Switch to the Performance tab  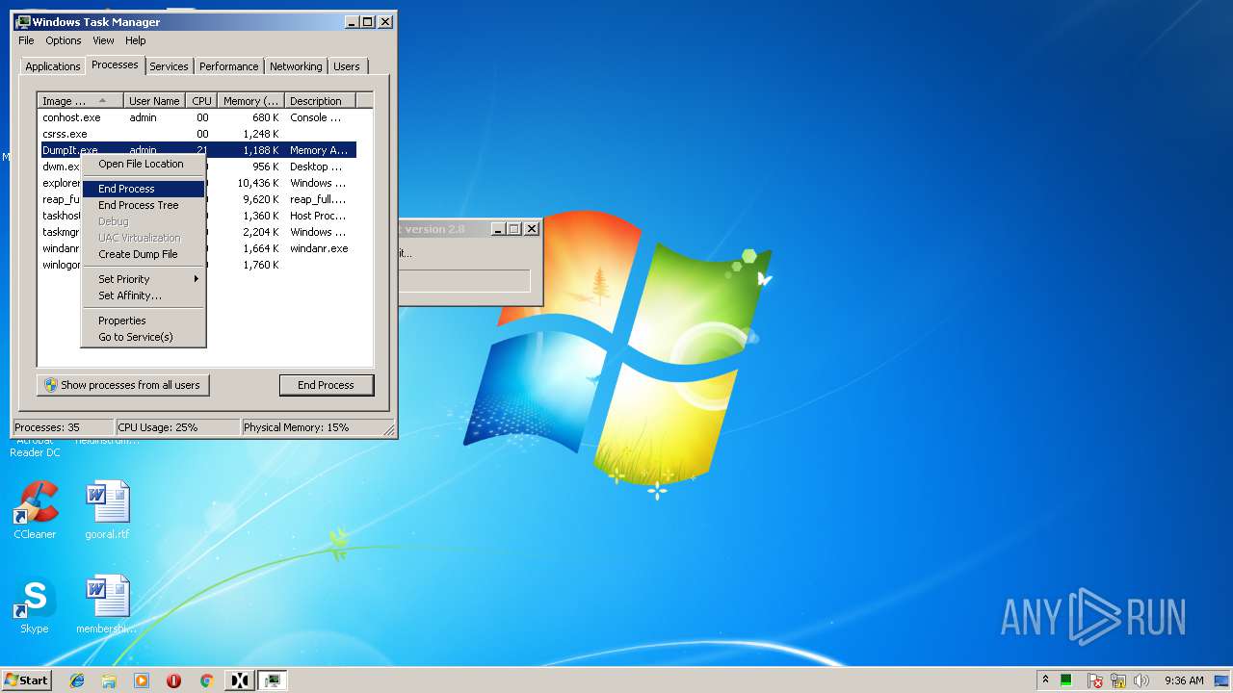tap(229, 66)
